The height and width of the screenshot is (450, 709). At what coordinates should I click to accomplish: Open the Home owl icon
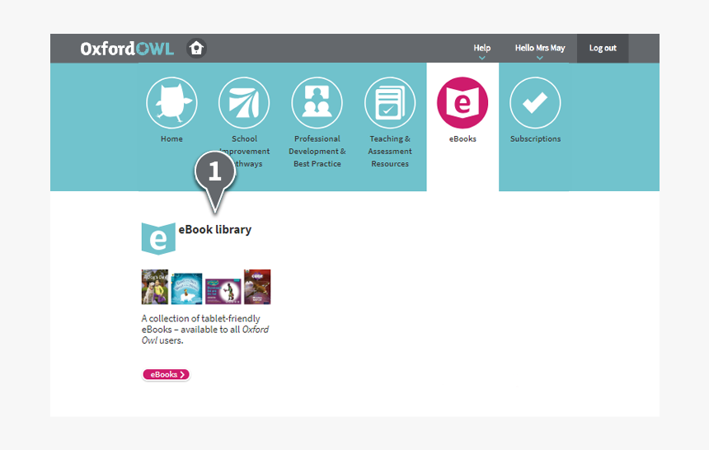click(171, 103)
